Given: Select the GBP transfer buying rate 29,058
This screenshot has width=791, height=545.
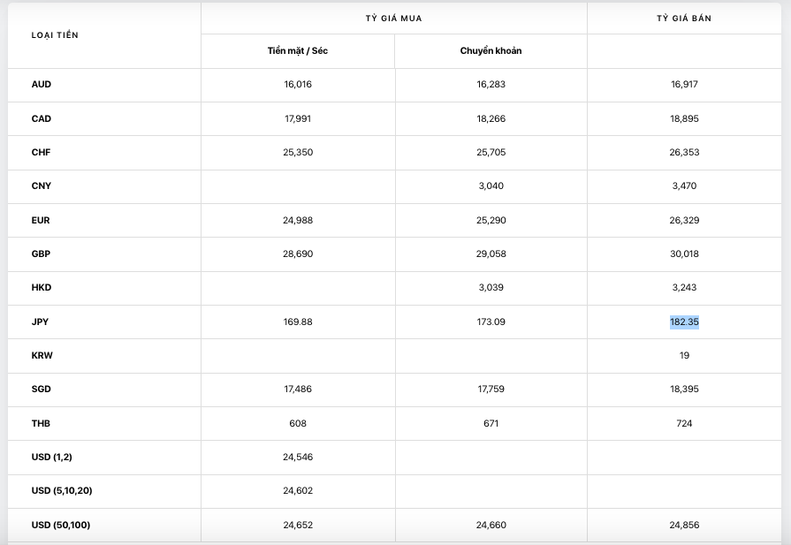Looking at the screenshot, I should (491, 254).
